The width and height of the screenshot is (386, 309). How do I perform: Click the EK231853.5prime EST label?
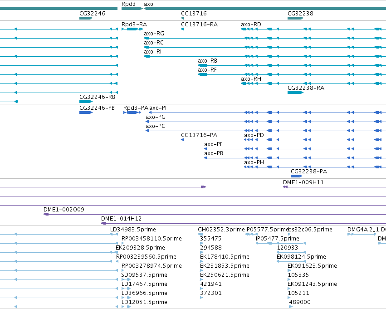click(225, 266)
